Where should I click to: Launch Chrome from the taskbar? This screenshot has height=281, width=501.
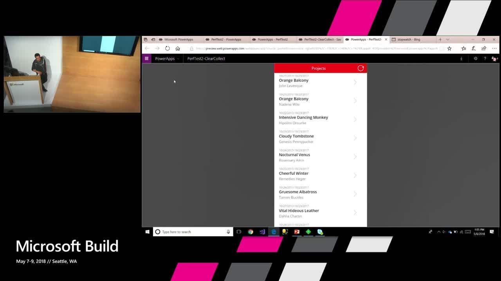coord(250,232)
